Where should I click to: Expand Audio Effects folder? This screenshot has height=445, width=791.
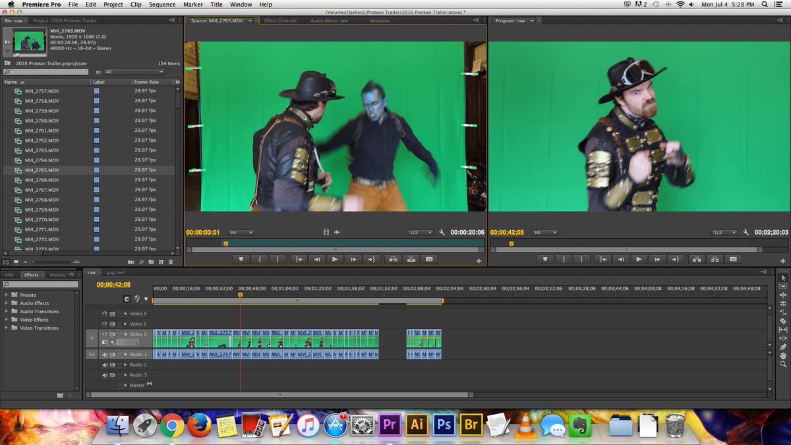pyautogui.click(x=7, y=303)
